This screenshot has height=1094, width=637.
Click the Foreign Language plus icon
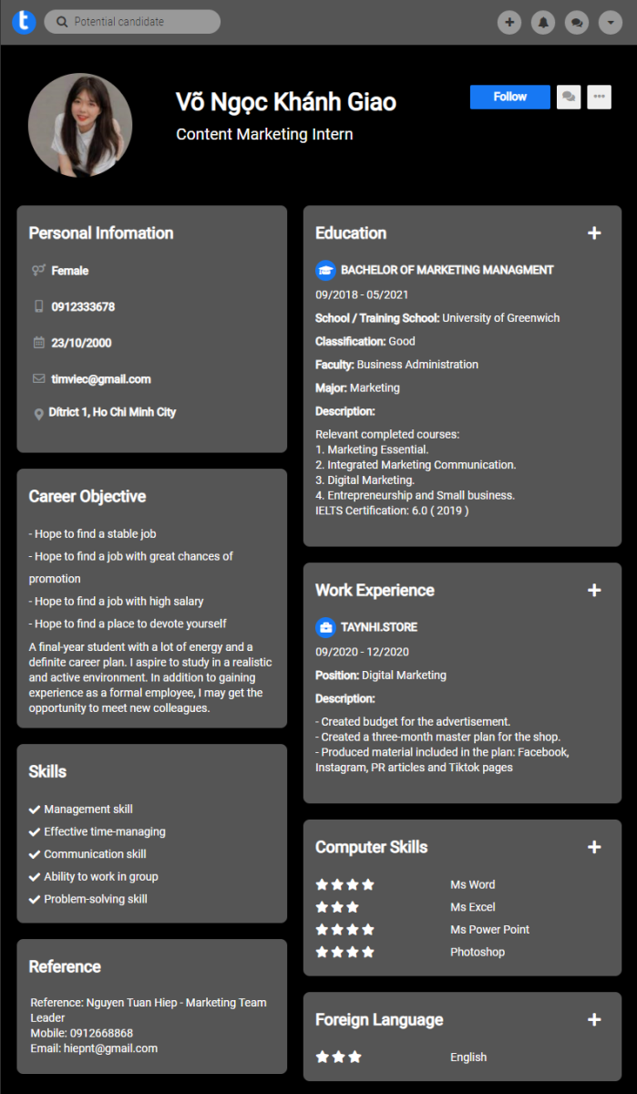(x=594, y=1020)
